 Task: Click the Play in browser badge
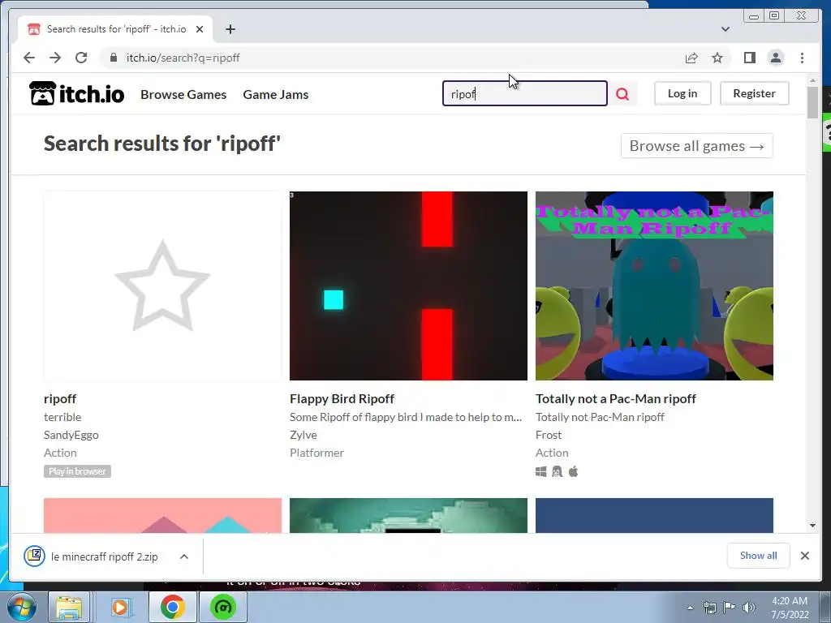77,471
